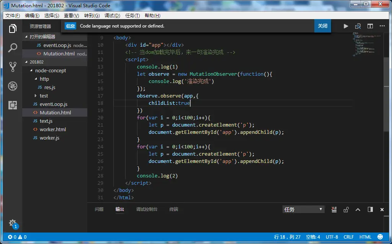Viewport: 392px width, 244px height.
Task: Open the 转到(G) menu
Action: pos(92,15)
